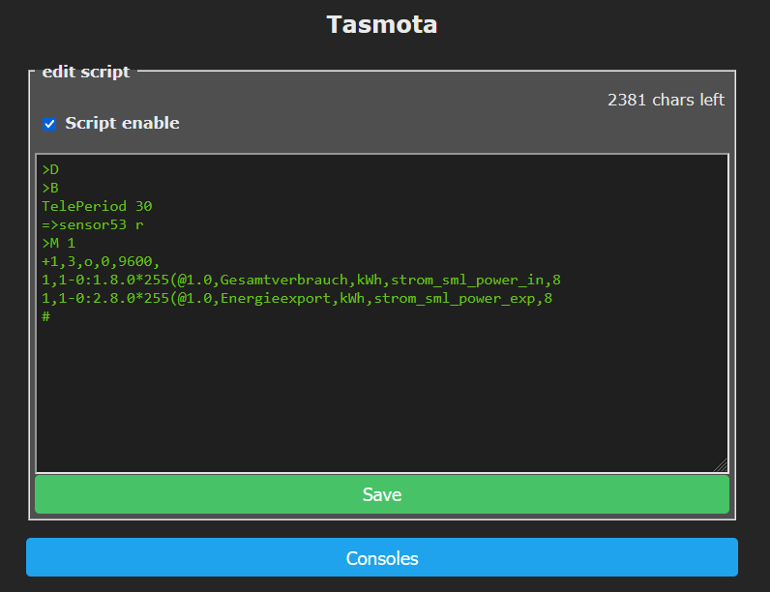This screenshot has width=770, height=592.
Task: Click the '=>sensor53 r' script line
Action: coord(93,224)
